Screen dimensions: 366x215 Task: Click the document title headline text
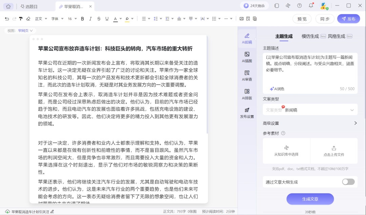[115, 49]
